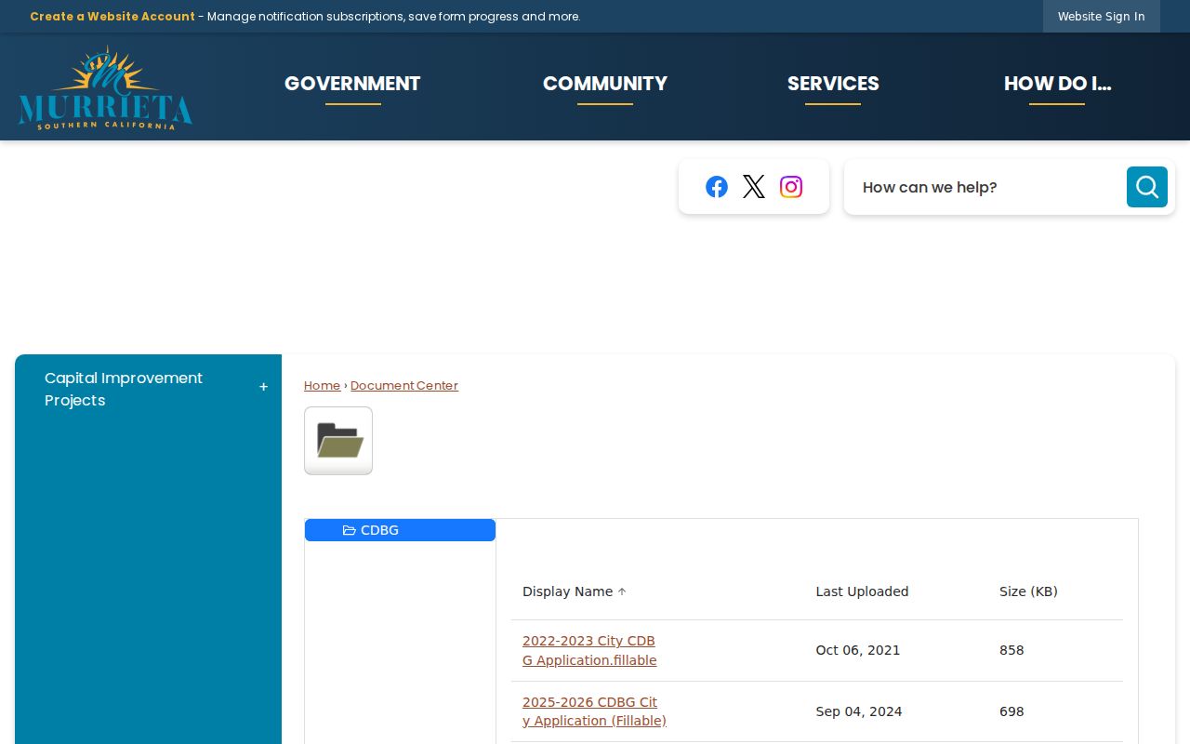Open the Community menu
1190x744 pixels.
605,84
